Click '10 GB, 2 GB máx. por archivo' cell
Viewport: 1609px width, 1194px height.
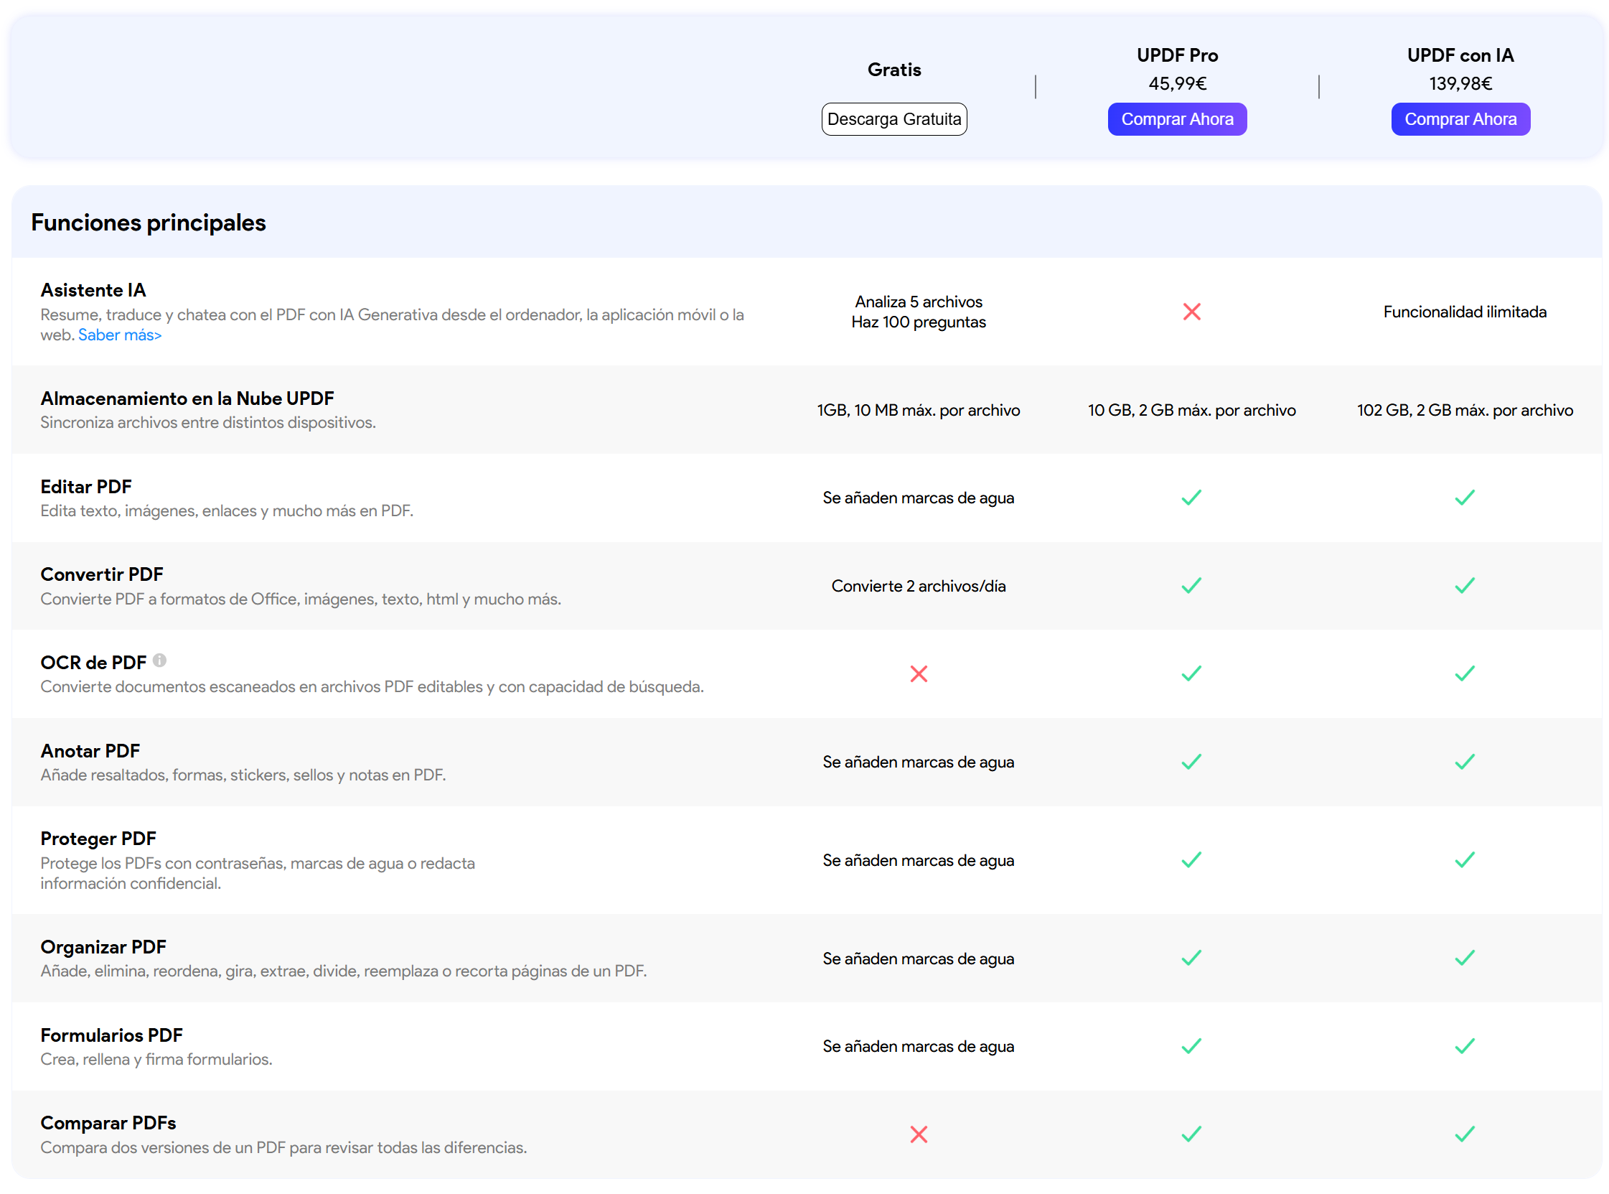point(1191,410)
